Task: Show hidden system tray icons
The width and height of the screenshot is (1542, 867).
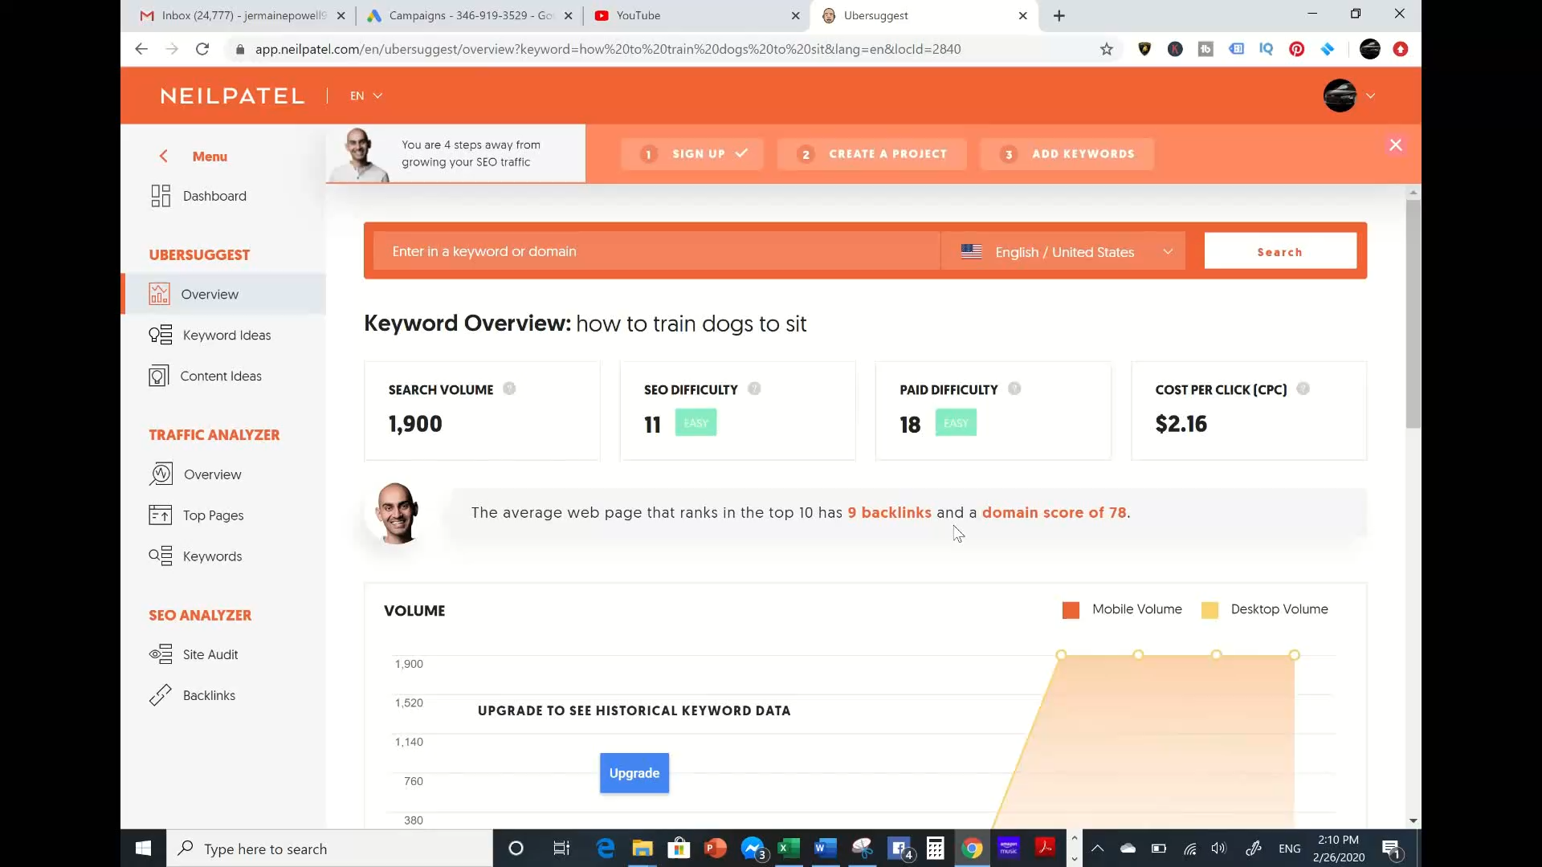Action: [1097, 849]
